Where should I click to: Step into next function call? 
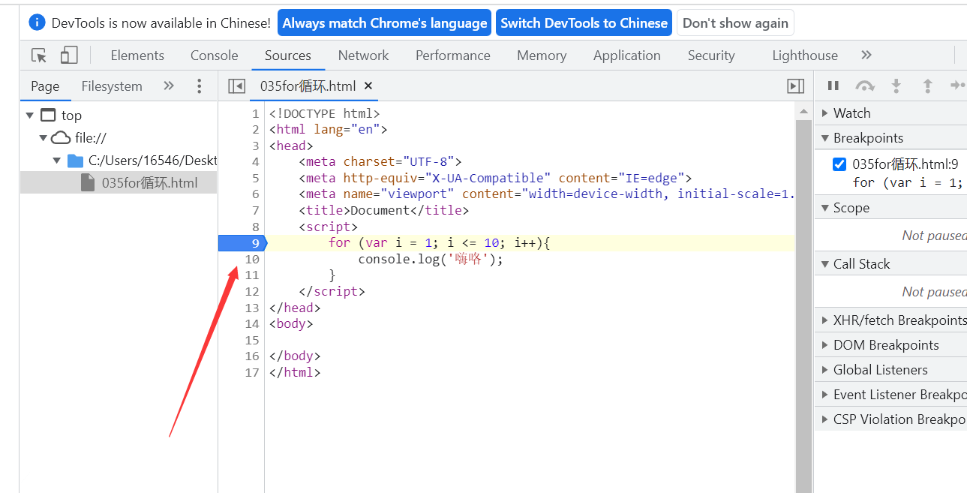tap(896, 86)
